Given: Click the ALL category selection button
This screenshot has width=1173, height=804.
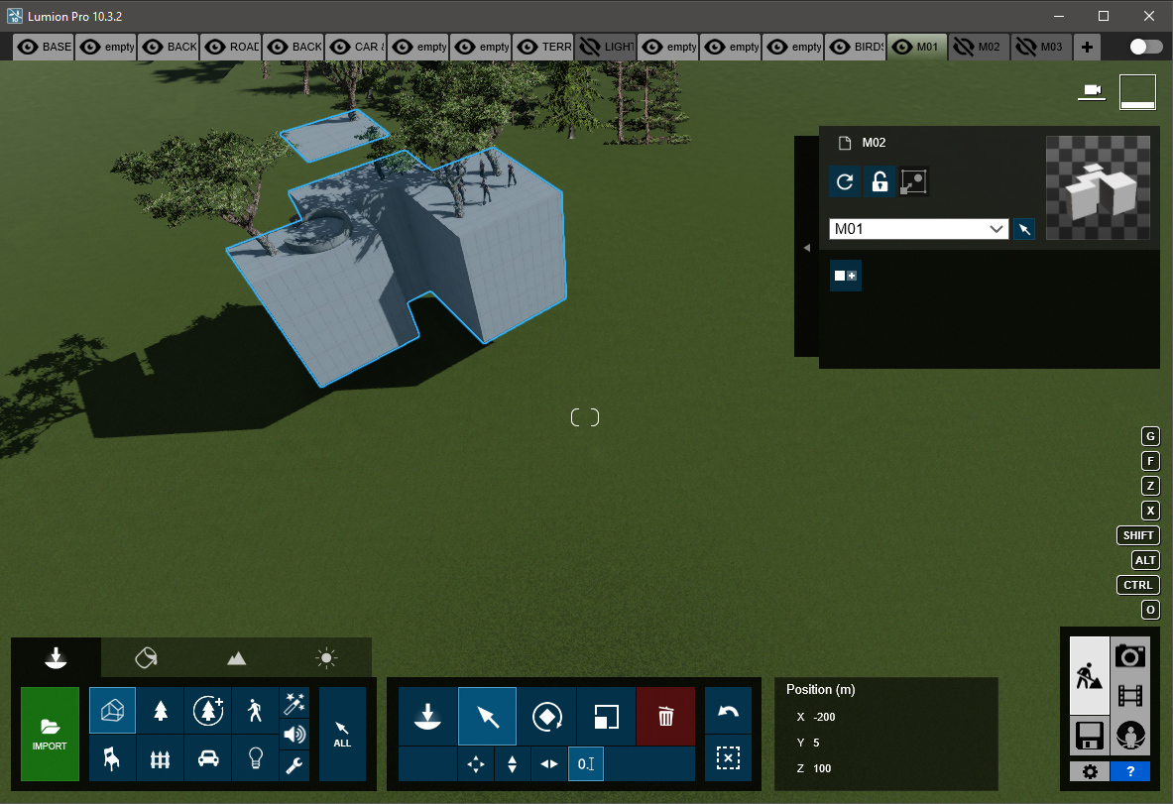Looking at the screenshot, I should click(x=342, y=734).
